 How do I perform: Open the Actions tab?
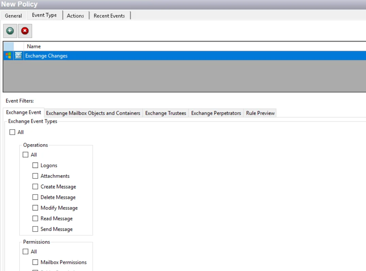click(75, 16)
